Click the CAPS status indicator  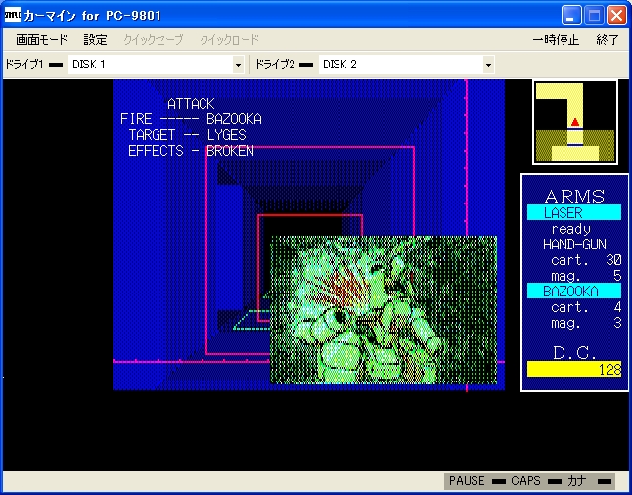tap(536, 481)
